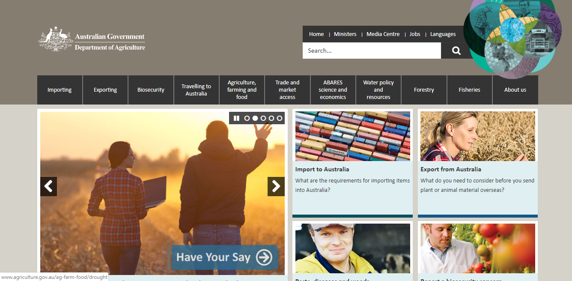Open the Importing menu
The height and width of the screenshot is (281, 572).
(60, 90)
